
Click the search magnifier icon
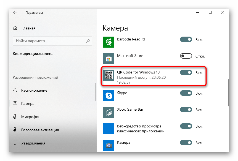[x=88, y=41]
